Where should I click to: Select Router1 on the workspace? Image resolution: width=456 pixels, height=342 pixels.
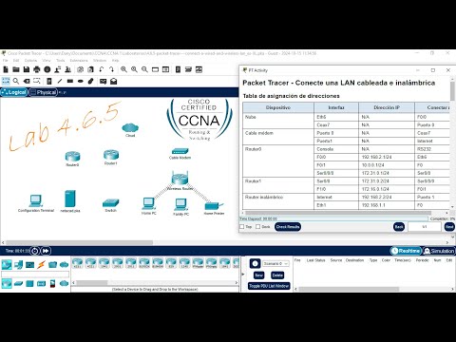(x=111, y=155)
